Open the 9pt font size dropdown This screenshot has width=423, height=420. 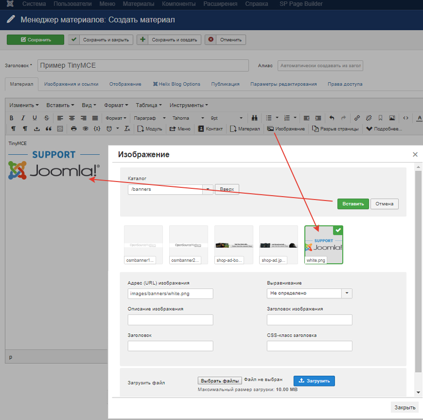(x=226, y=118)
